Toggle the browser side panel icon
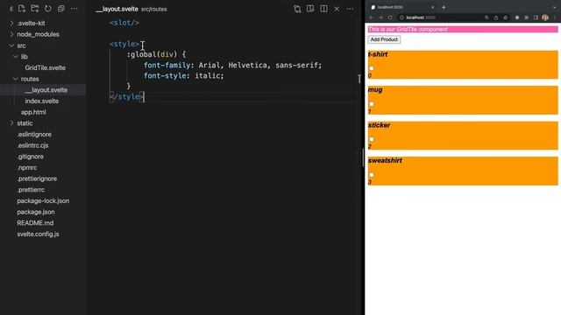561x315 pixels. tap(536, 17)
